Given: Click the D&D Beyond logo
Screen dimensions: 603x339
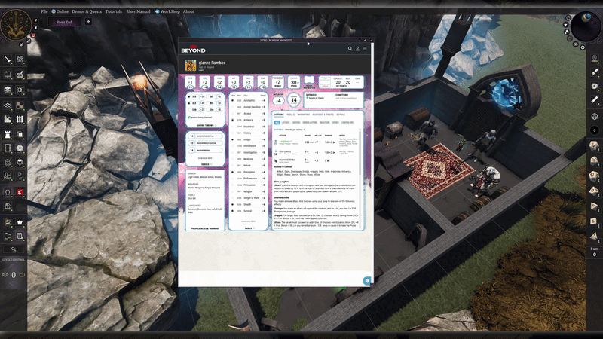Looking at the screenshot, I should (x=193, y=49).
